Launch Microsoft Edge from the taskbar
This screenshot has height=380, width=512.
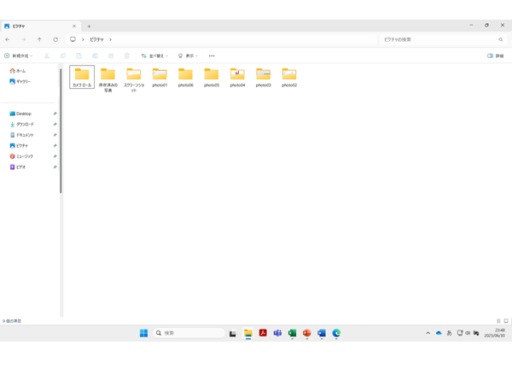coord(336,333)
